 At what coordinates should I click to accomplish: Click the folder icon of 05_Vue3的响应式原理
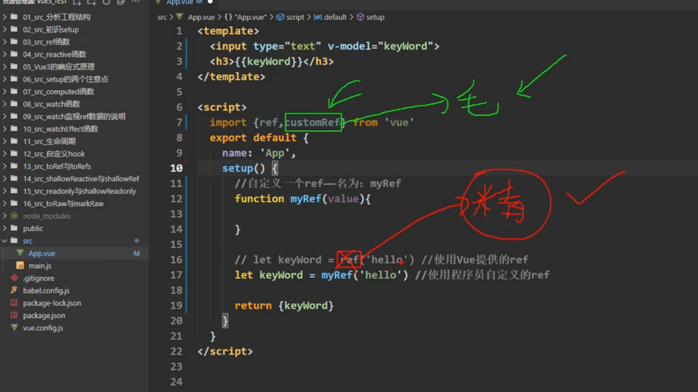[14, 67]
